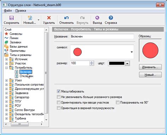This screenshot has width=167, height=135.
Task: Increase размер with the up spinner arrow
Action: [92, 62]
